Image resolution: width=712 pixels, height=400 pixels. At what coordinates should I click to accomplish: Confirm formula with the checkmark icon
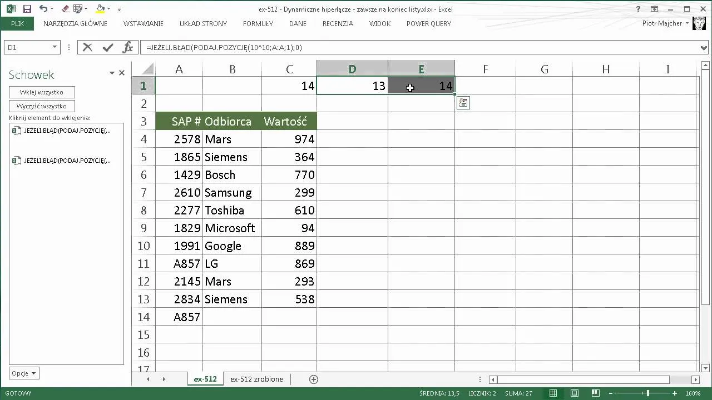[108, 47]
